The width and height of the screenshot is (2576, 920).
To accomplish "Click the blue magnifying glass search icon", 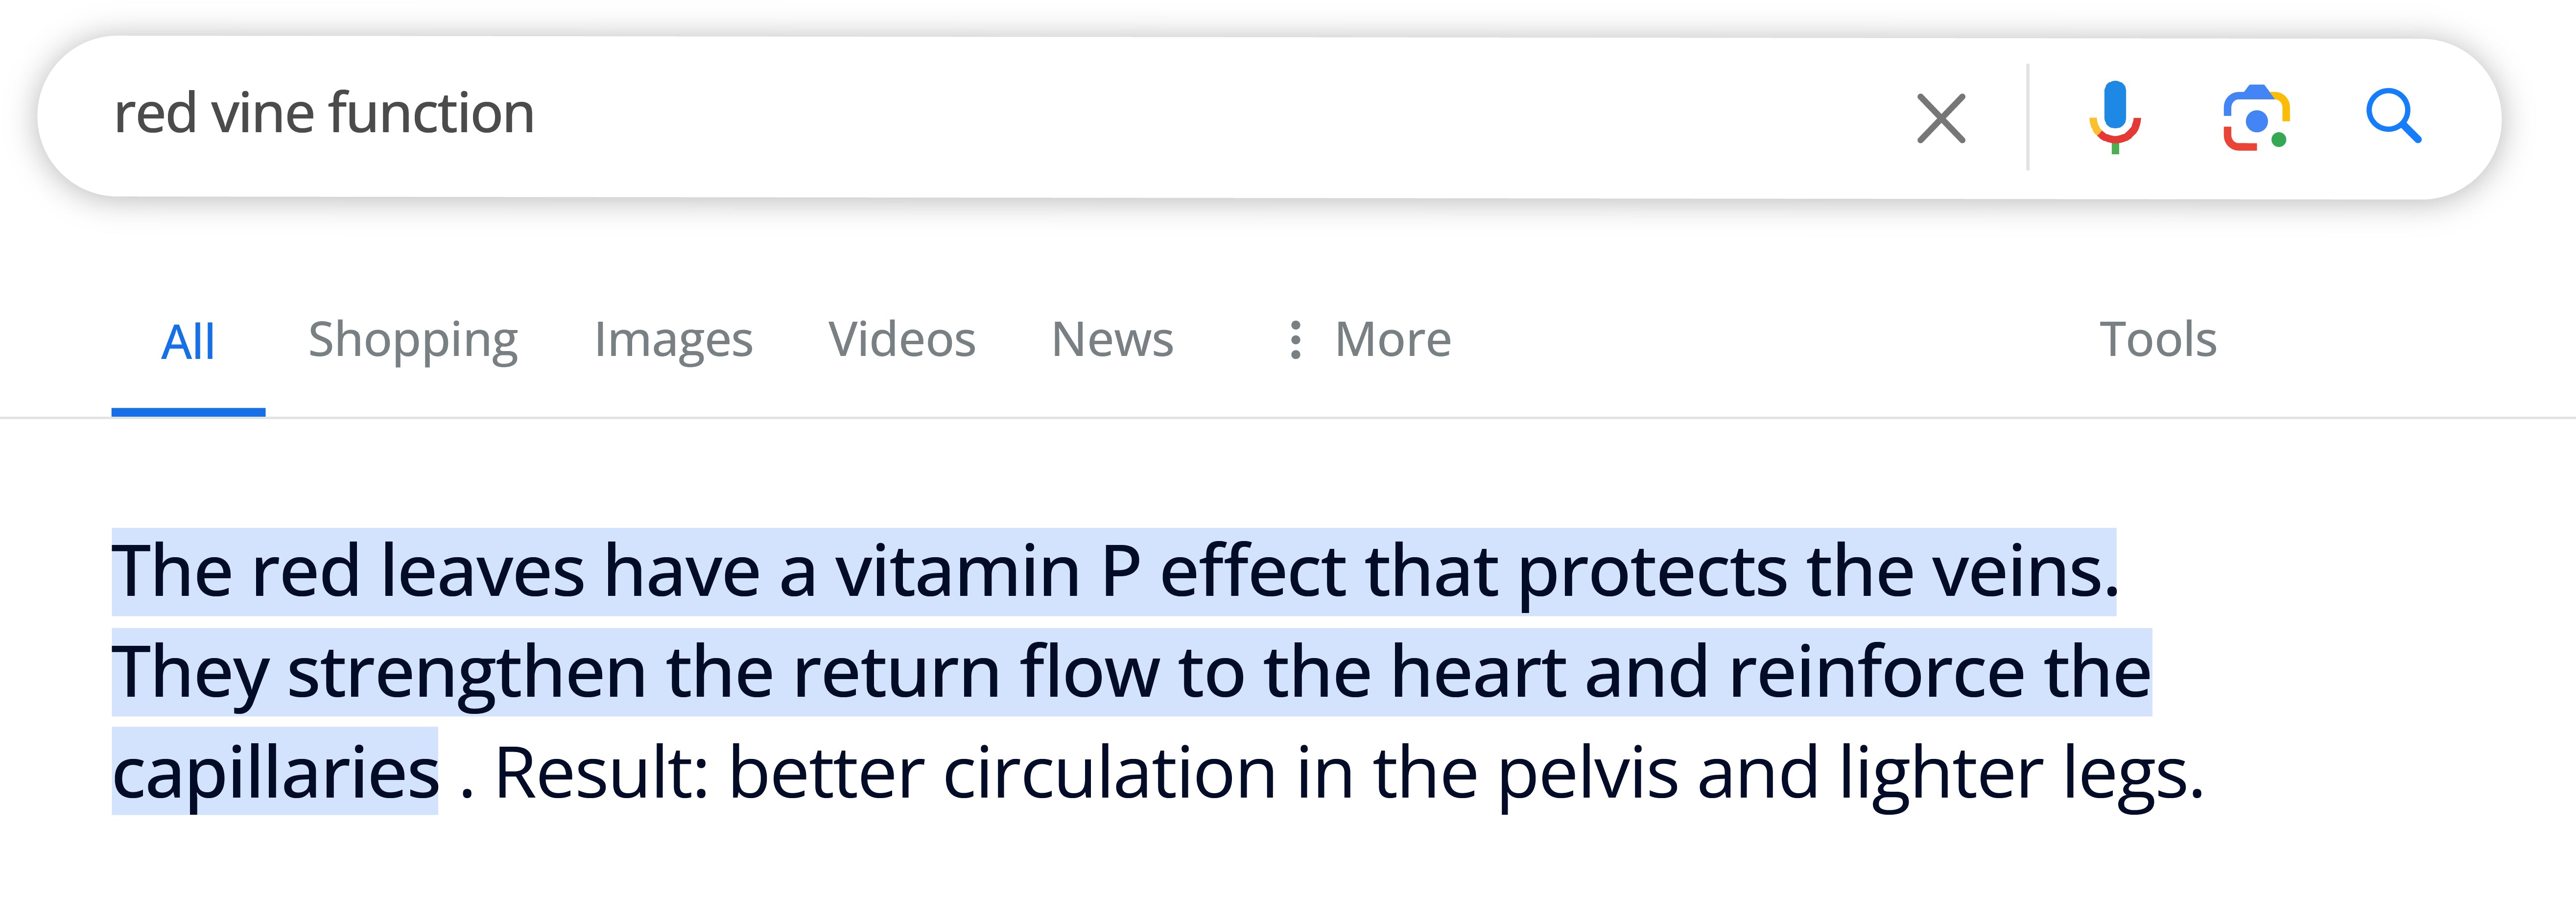I will click(x=2393, y=118).
